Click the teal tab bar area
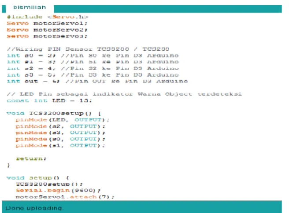 click(168, 9)
